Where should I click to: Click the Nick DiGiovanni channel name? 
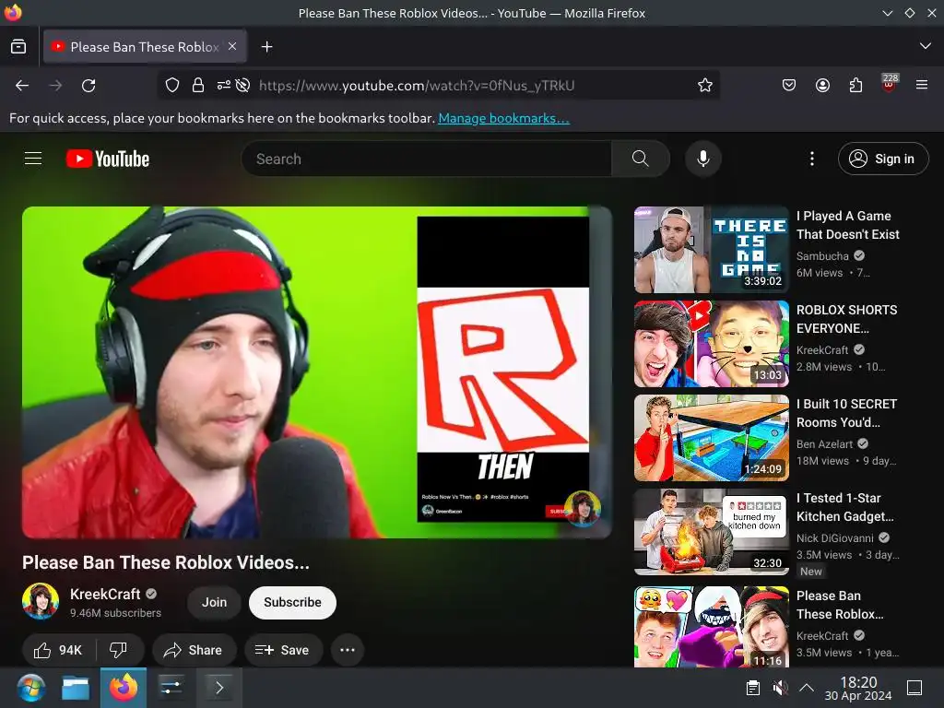coord(835,537)
